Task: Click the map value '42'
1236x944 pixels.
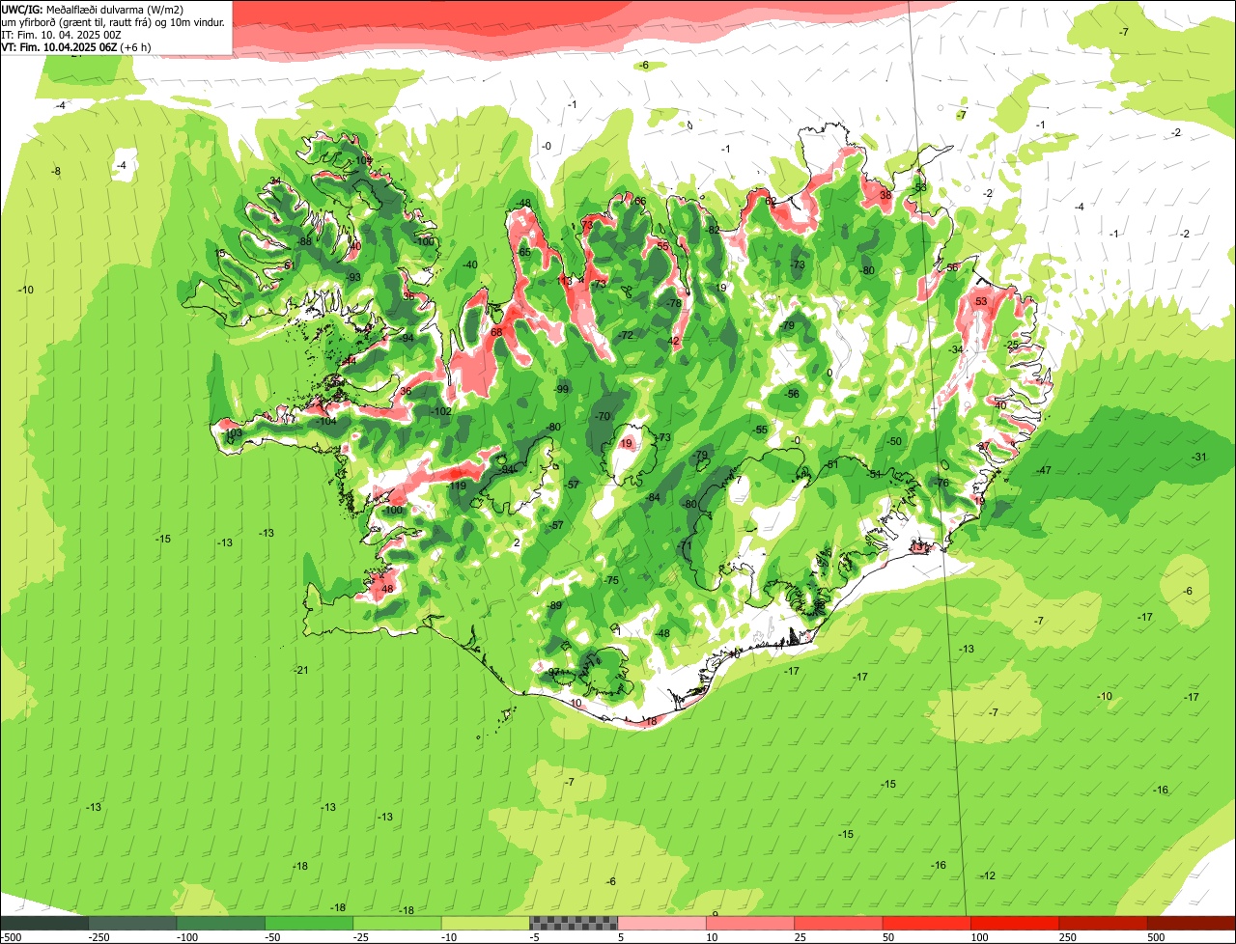Action: pyautogui.click(x=674, y=341)
